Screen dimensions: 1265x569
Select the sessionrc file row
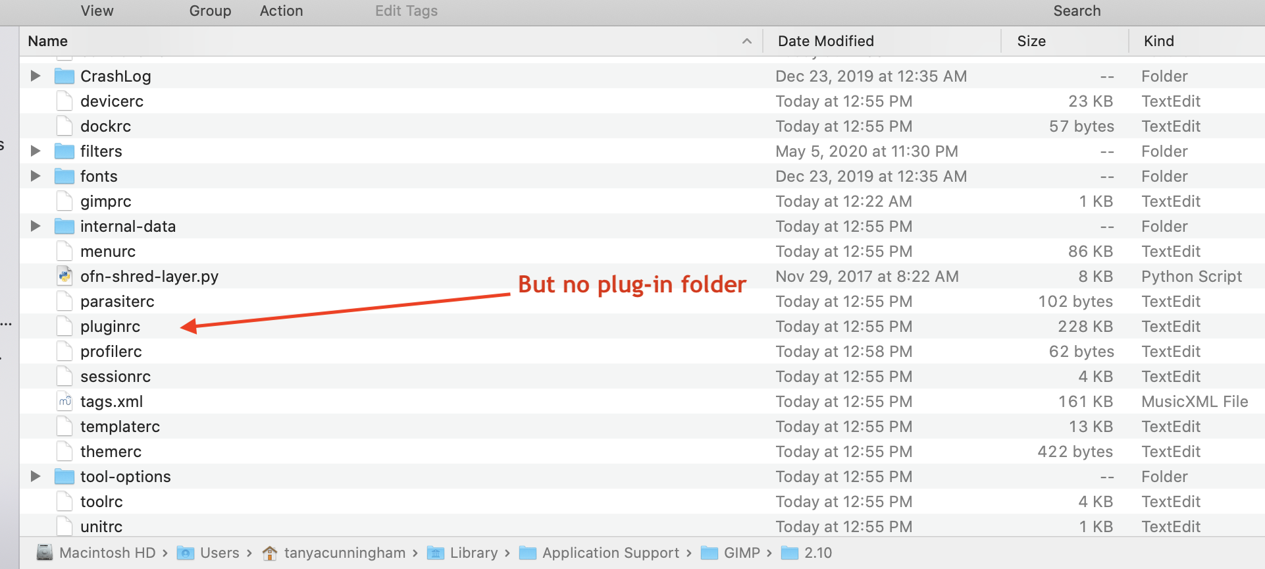click(x=116, y=376)
